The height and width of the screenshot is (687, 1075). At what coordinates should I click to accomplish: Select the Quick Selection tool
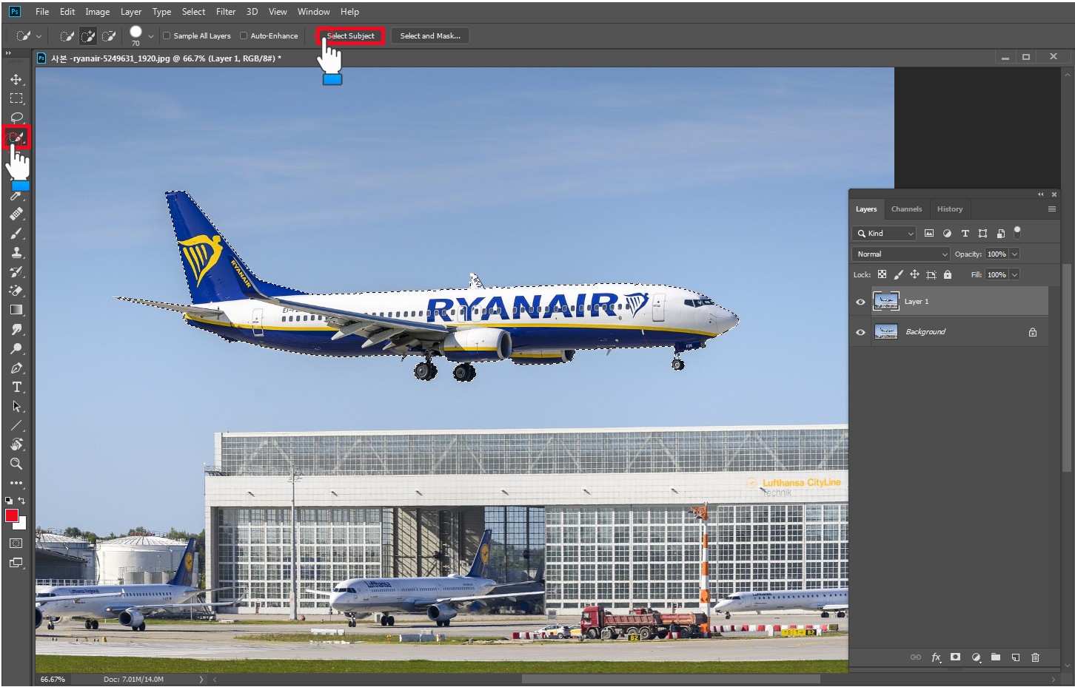pos(16,137)
